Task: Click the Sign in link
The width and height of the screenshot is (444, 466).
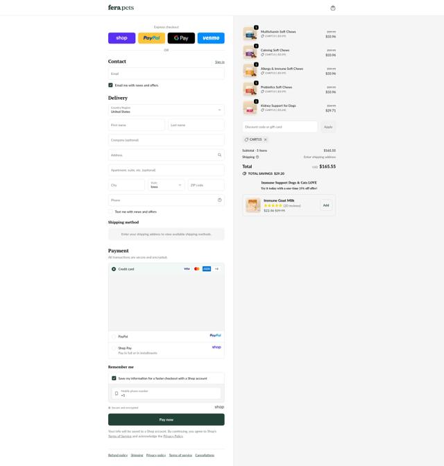Action: tap(220, 62)
